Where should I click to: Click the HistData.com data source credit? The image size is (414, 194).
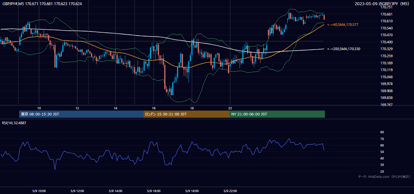coord(384,177)
